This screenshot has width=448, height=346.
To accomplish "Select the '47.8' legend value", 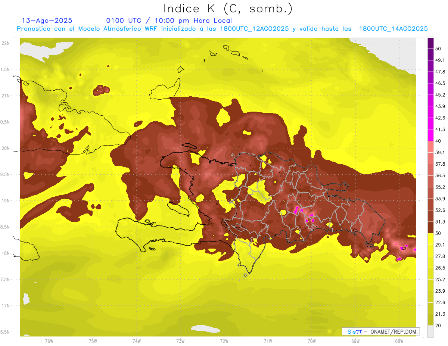I will [440, 72].
